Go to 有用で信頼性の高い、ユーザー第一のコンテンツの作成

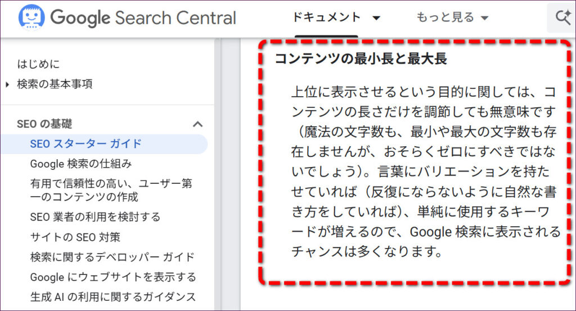coord(112,190)
